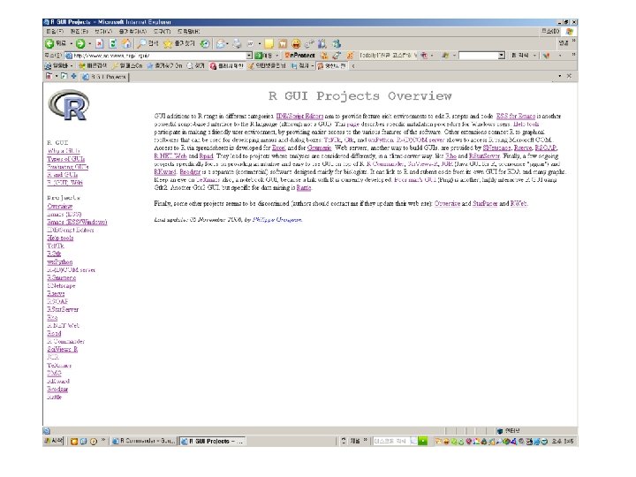Open the IDE/Script Editors link in paragraph
The height and width of the screenshot is (477, 636).
click(x=299, y=116)
